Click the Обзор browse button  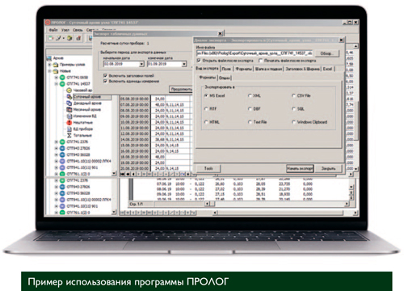(327, 53)
